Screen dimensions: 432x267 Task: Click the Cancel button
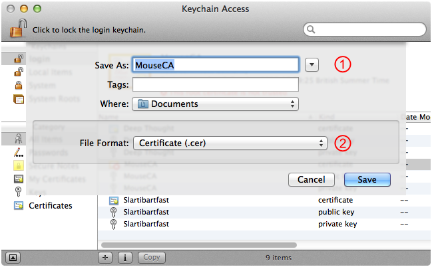point(312,179)
